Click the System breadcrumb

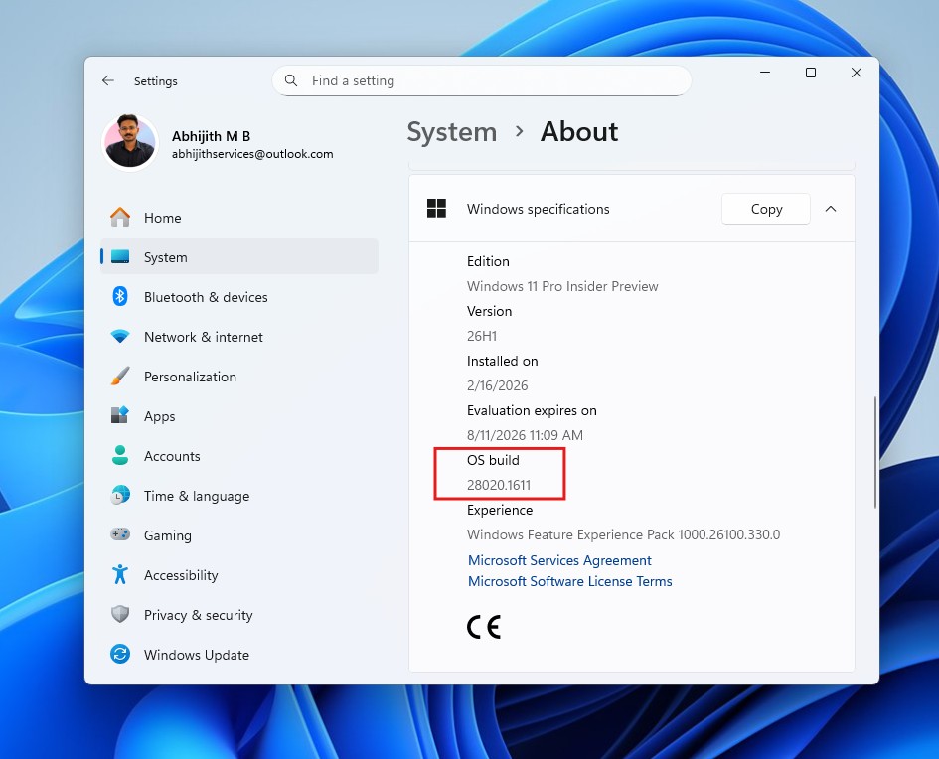452,131
